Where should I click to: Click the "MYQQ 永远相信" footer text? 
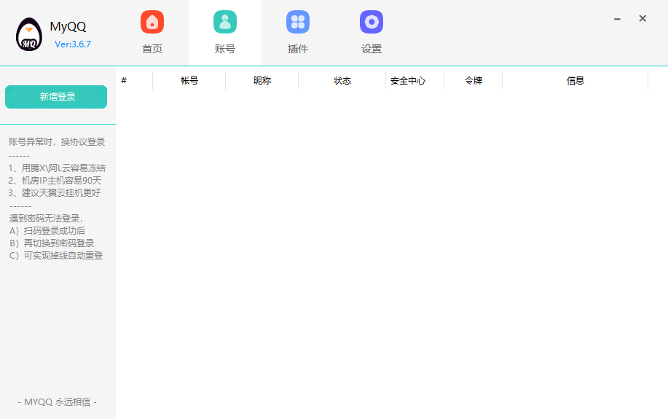pyautogui.click(x=57, y=402)
